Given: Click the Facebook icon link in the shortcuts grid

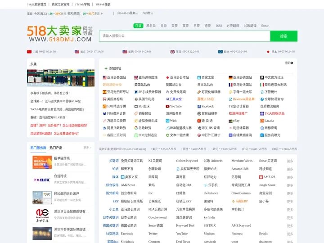Looking at the screenshot, I should [206, 106].
